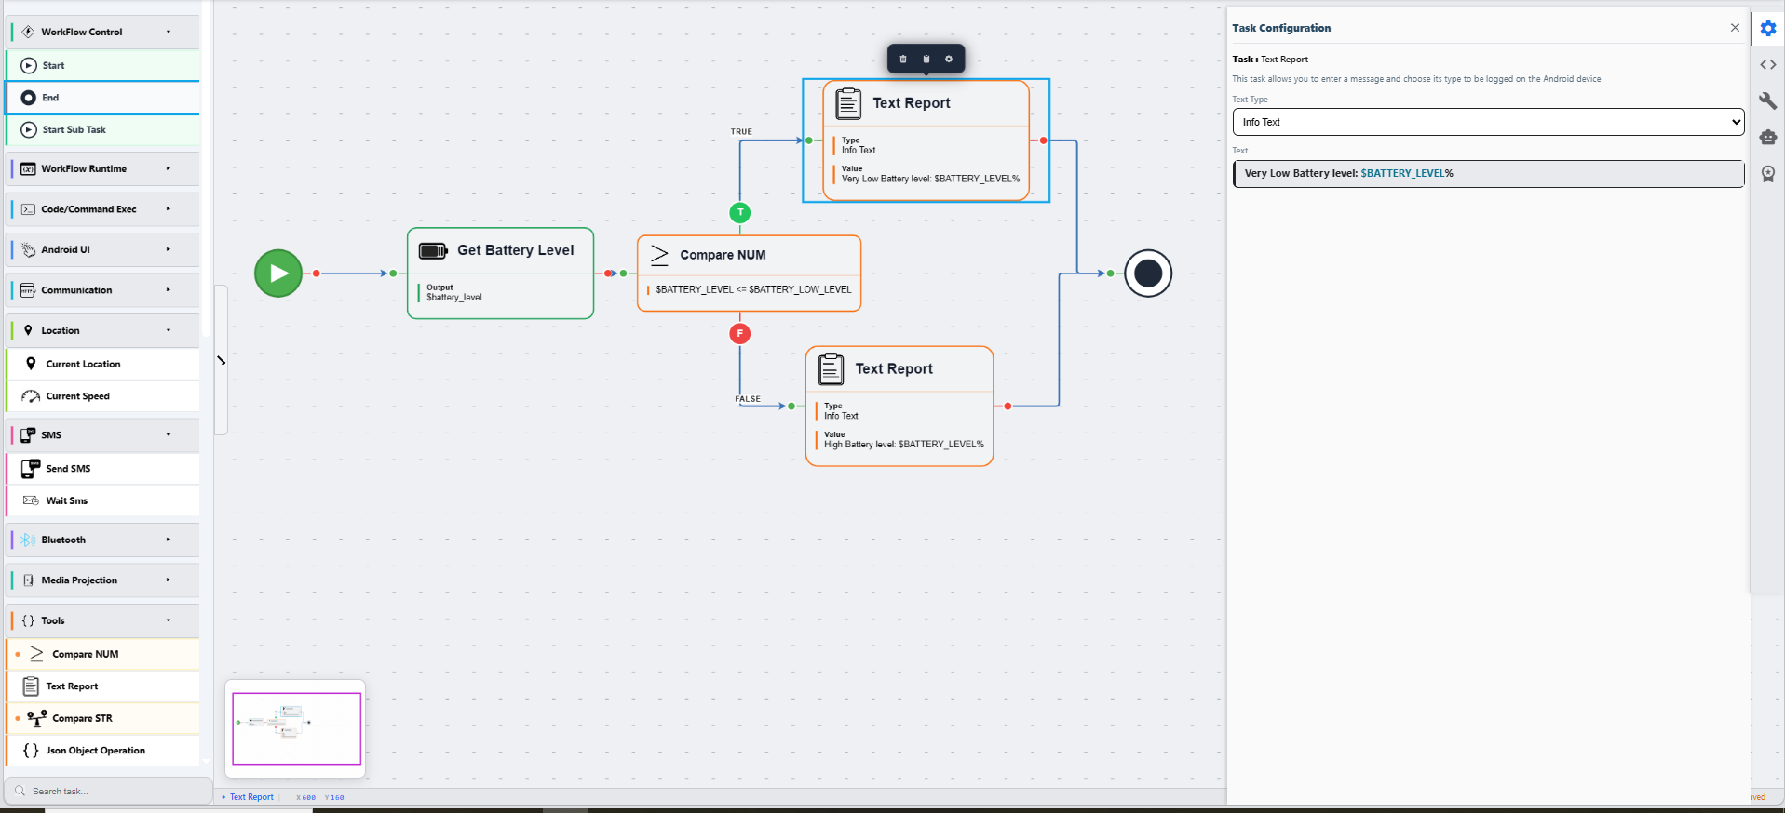Select the Get Battery Level node
The width and height of the screenshot is (1785, 813).
(x=500, y=273)
